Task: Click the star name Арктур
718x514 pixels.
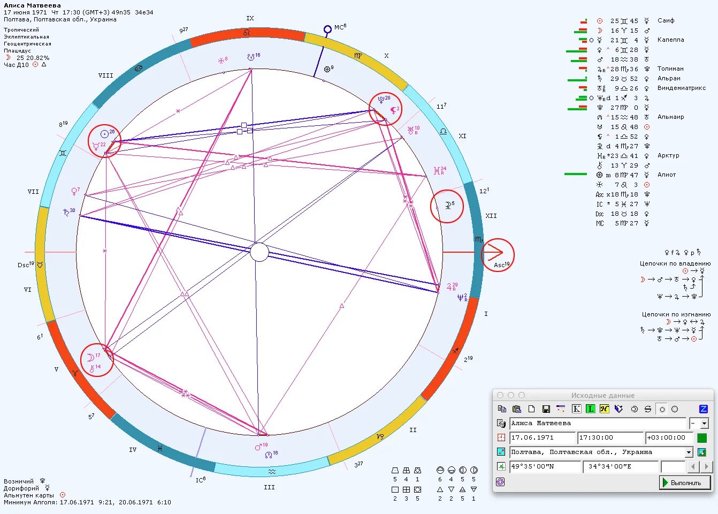Action: tap(668, 155)
